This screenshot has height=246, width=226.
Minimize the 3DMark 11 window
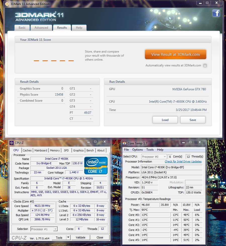[200, 3]
